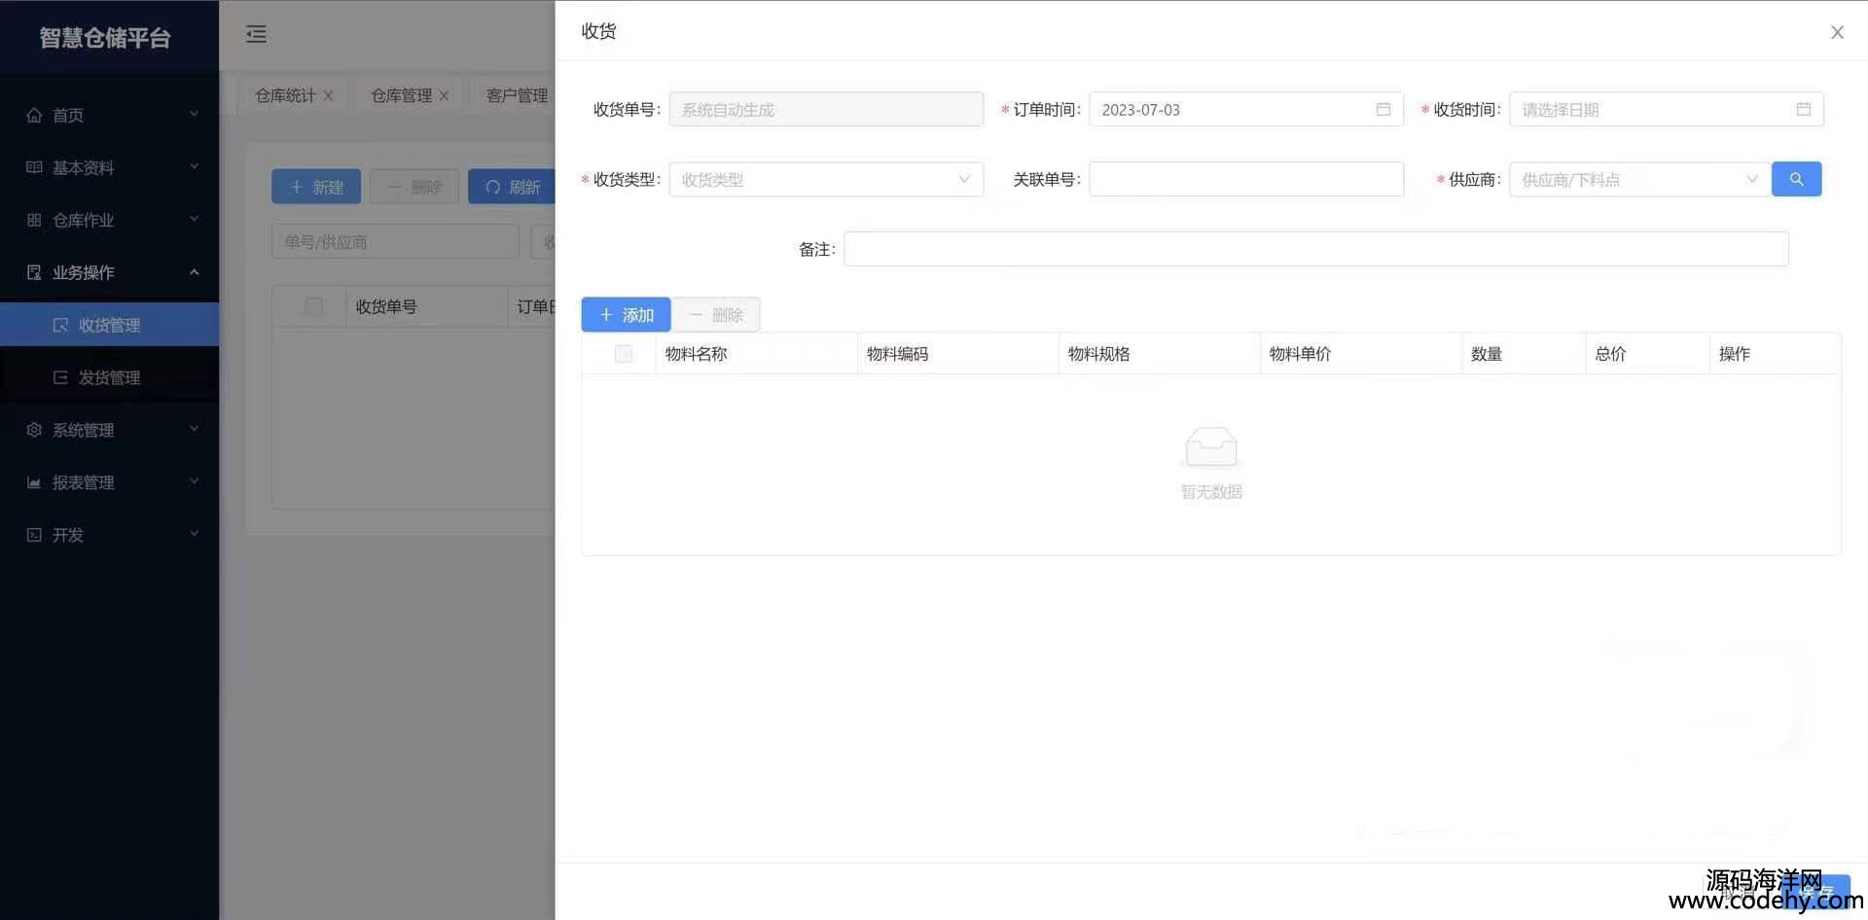
Task: Tick the select-all checkbox beside 收货单号 column
Action: coord(313,306)
